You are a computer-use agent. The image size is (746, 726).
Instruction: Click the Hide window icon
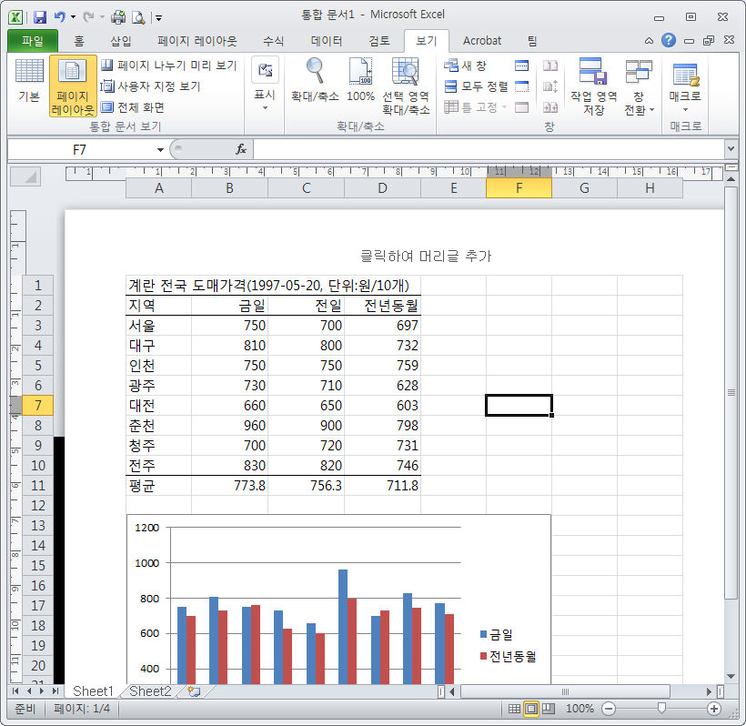tap(522, 86)
